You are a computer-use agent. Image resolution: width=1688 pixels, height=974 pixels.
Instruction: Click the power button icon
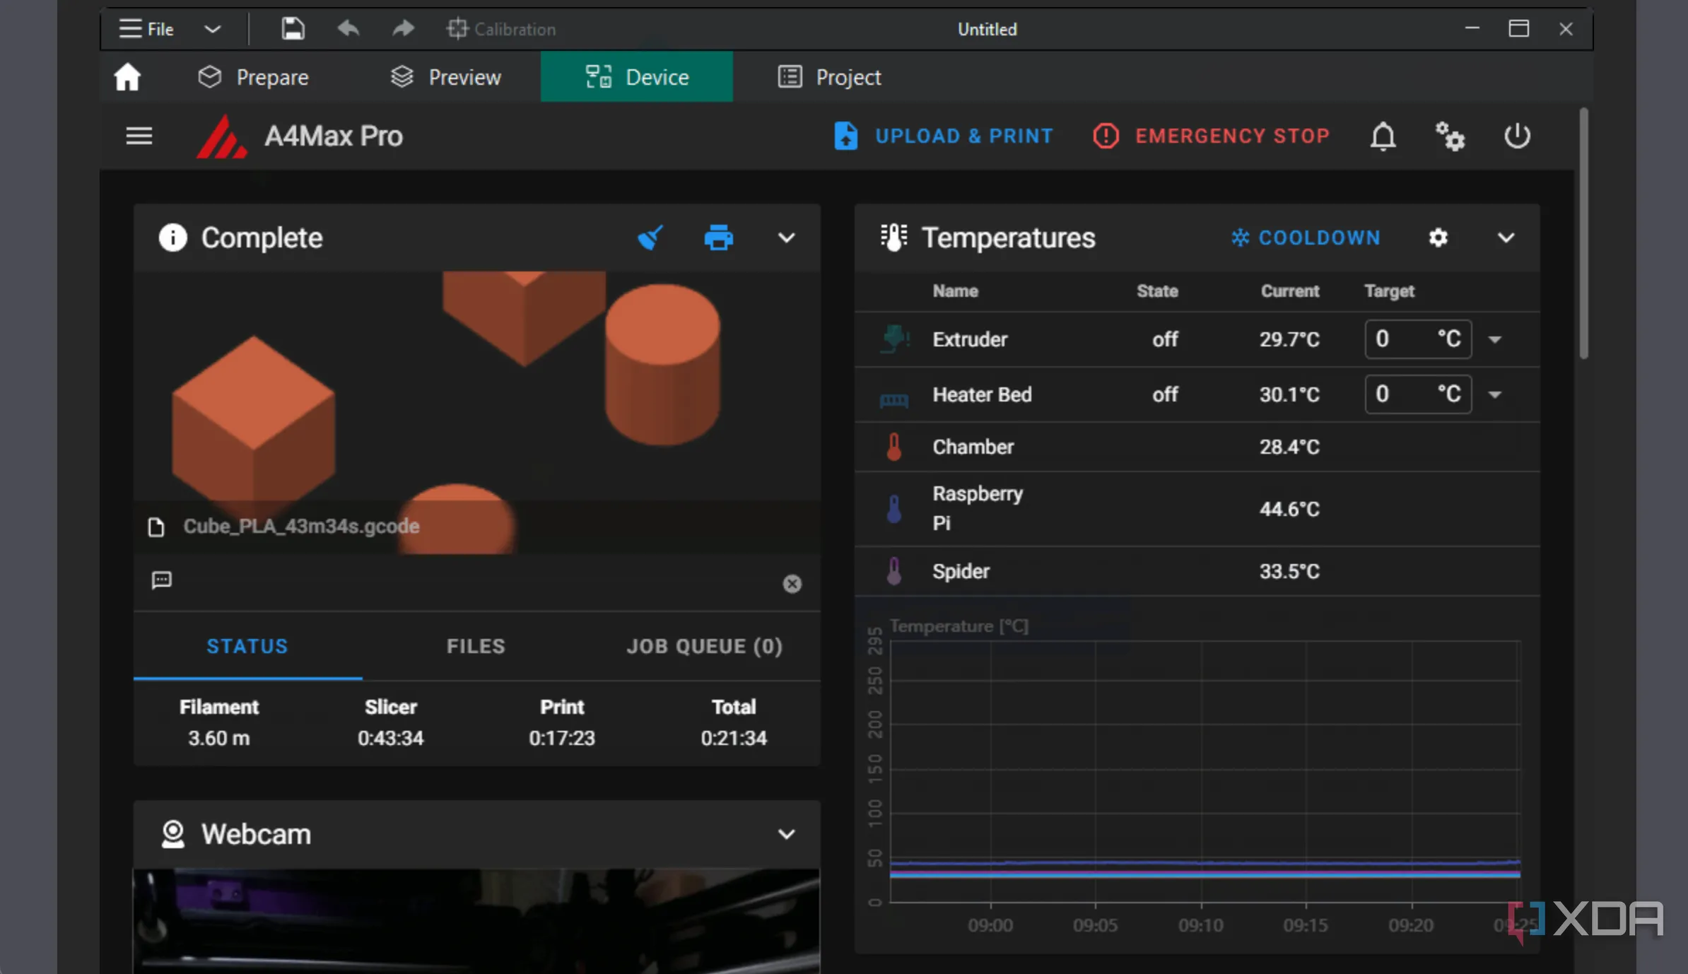(x=1517, y=136)
